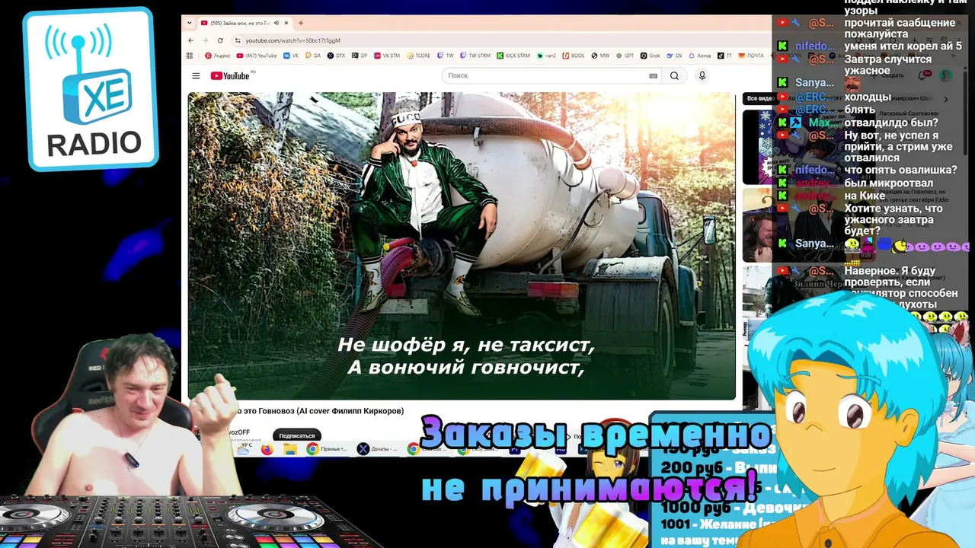
Task: Go back with the browser back arrow
Action: pos(192,40)
